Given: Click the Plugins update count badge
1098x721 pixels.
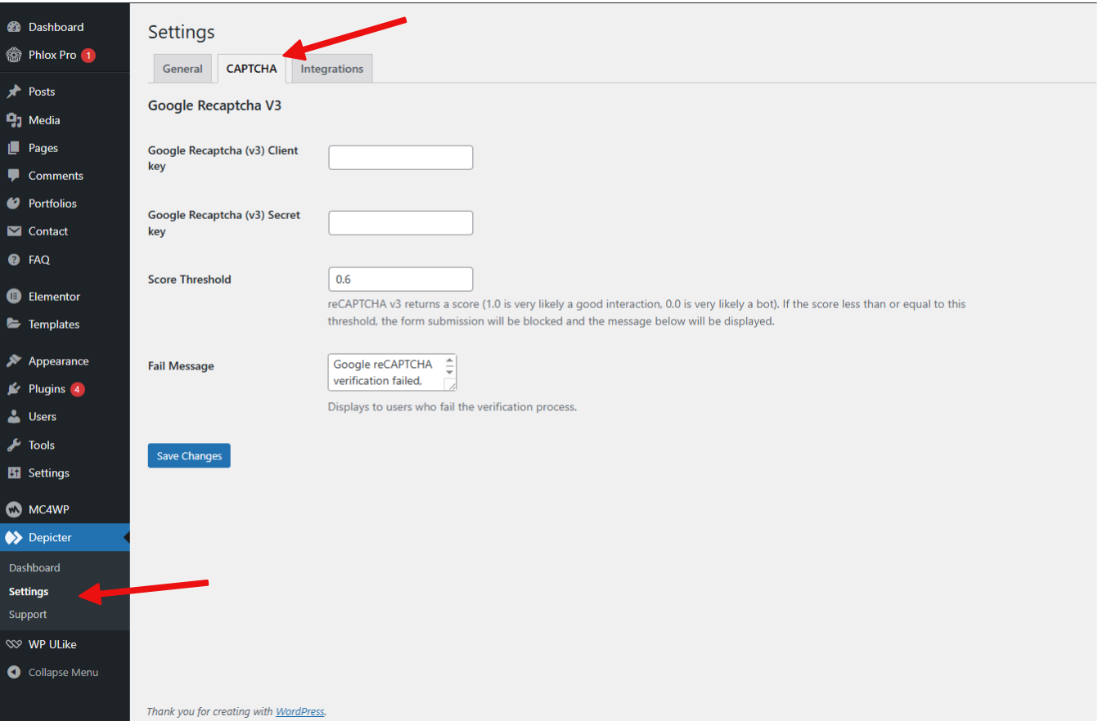Looking at the screenshot, I should click(x=78, y=389).
